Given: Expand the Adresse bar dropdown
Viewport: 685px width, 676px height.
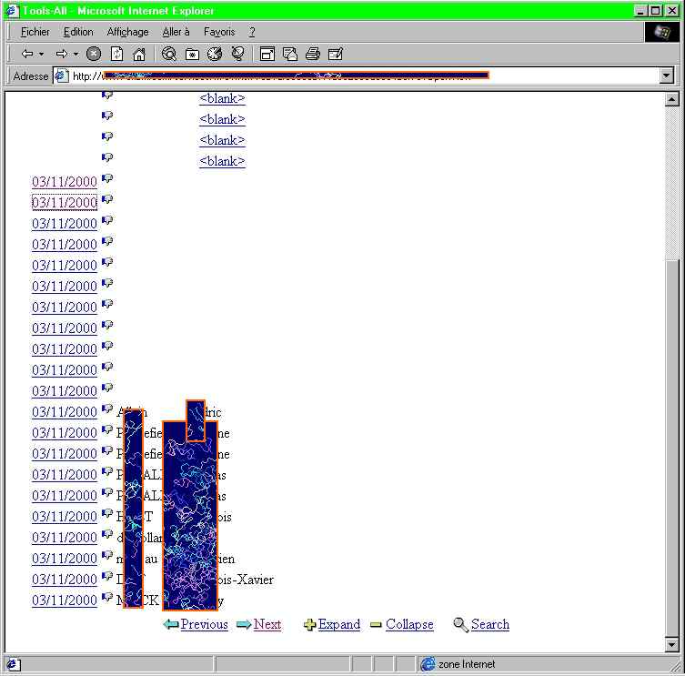Looking at the screenshot, I should pyautogui.click(x=667, y=76).
